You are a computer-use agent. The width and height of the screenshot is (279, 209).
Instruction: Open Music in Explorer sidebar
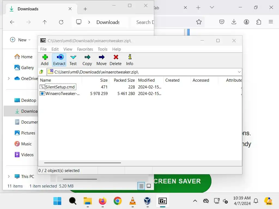point(23,144)
